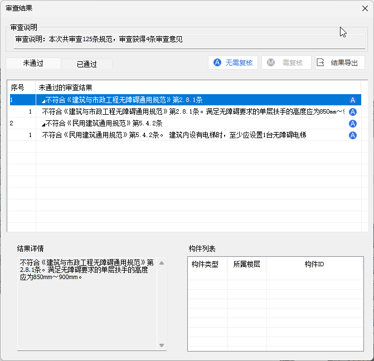Image resolution: width=374 pixels, height=361 pixels.
Task: Click the 构件ID column header
Action: point(314,264)
